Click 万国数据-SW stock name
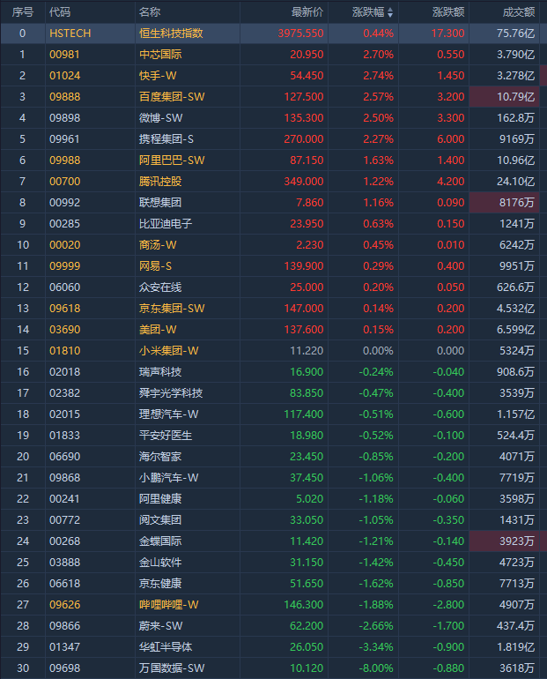The width and height of the screenshot is (547, 679). 172,668
